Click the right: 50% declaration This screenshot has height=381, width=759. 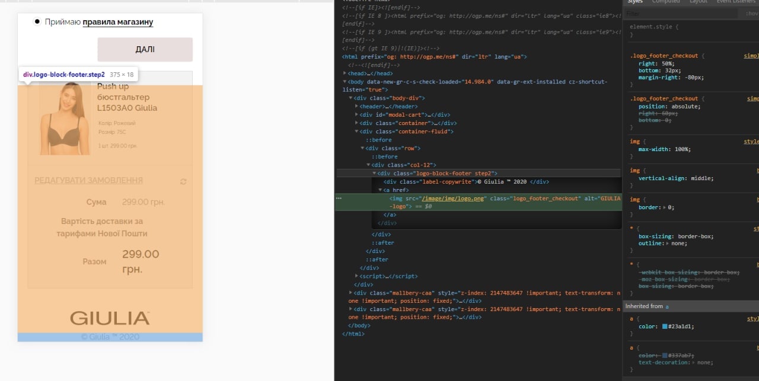[656, 63]
